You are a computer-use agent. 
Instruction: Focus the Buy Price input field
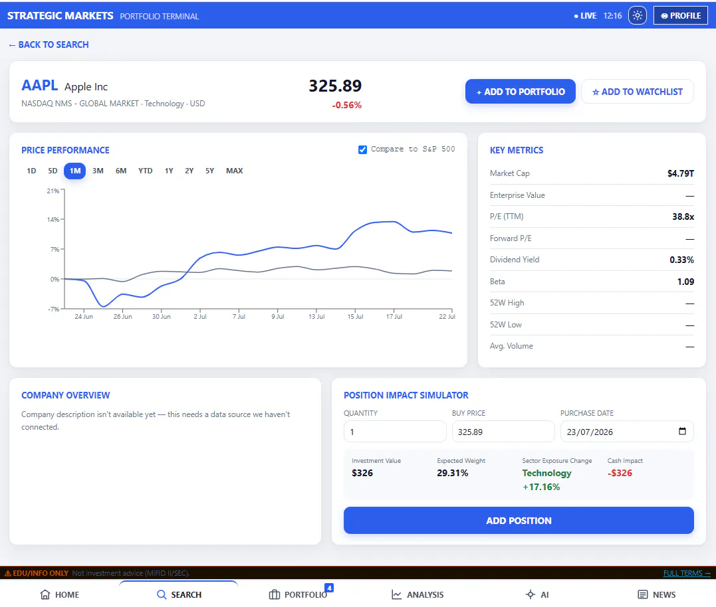click(x=503, y=432)
